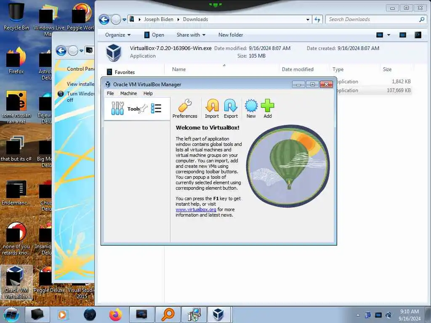Click the Tools pin icon

(x=144, y=109)
